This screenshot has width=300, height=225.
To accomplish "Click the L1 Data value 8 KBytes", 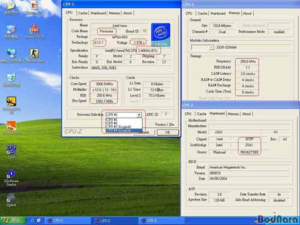I will point(157,84).
